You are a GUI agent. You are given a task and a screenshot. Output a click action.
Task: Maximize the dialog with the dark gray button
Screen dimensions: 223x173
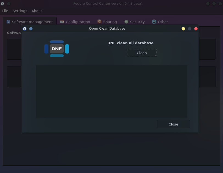coord(189,29)
